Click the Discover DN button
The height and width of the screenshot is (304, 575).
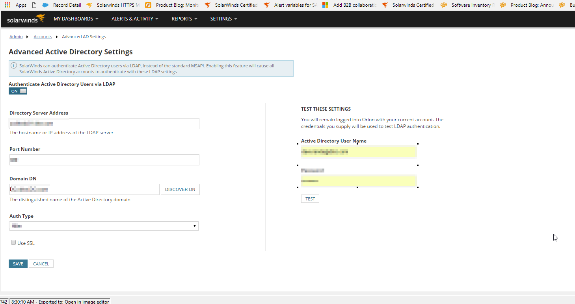pyautogui.click(x=180, y=189)
